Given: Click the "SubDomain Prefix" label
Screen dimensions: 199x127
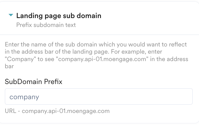Looking at the screenshot, I should tap(34, 81).
